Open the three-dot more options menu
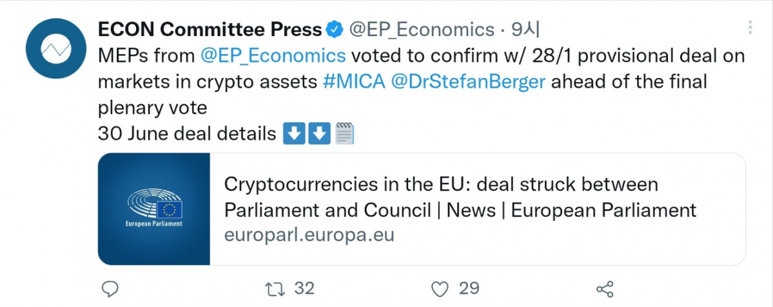773x307 pixels. pos(750,28)
